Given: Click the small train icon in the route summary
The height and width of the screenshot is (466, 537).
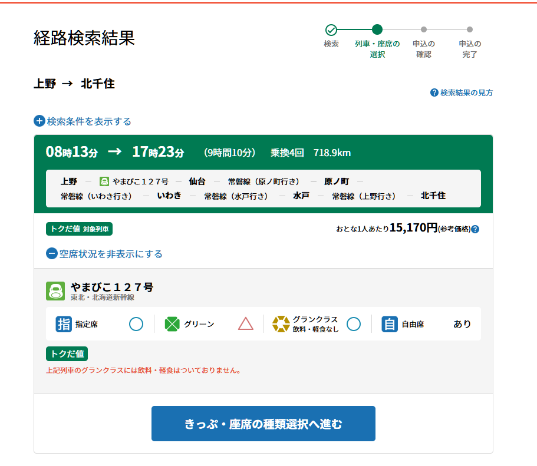Looking at the screenshot, I should coord(104,181).
